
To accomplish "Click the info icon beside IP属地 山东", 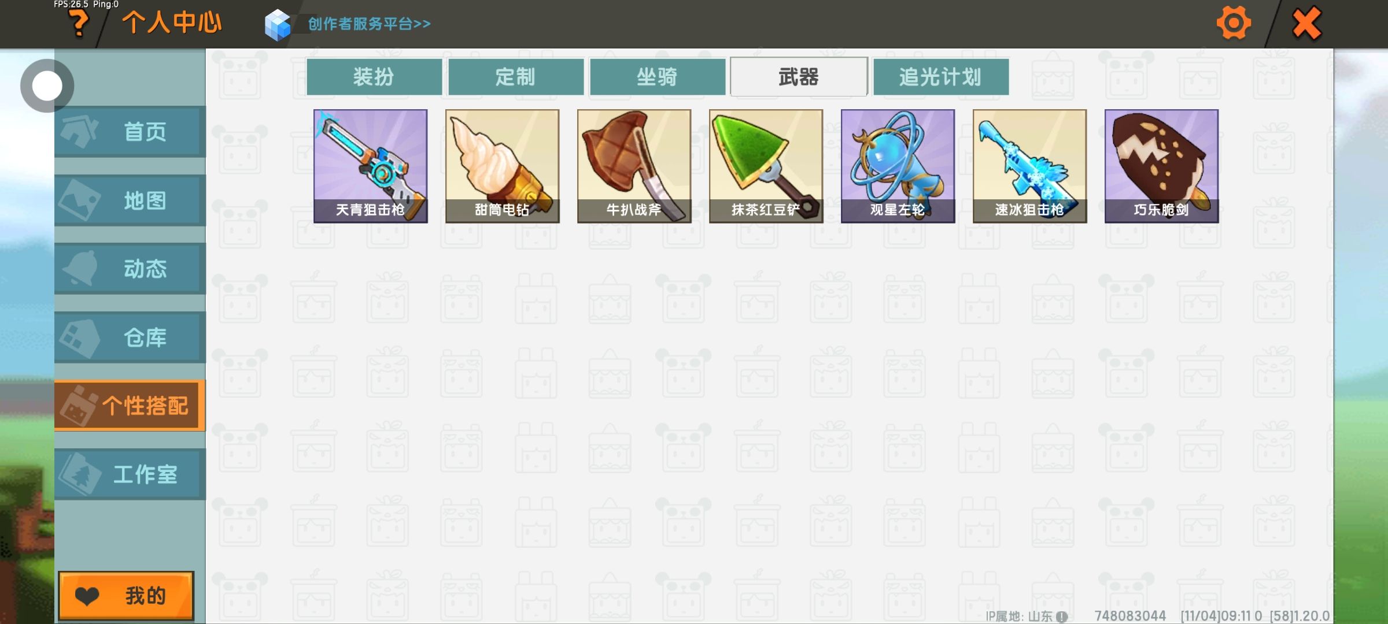I will coord(1061,616).
